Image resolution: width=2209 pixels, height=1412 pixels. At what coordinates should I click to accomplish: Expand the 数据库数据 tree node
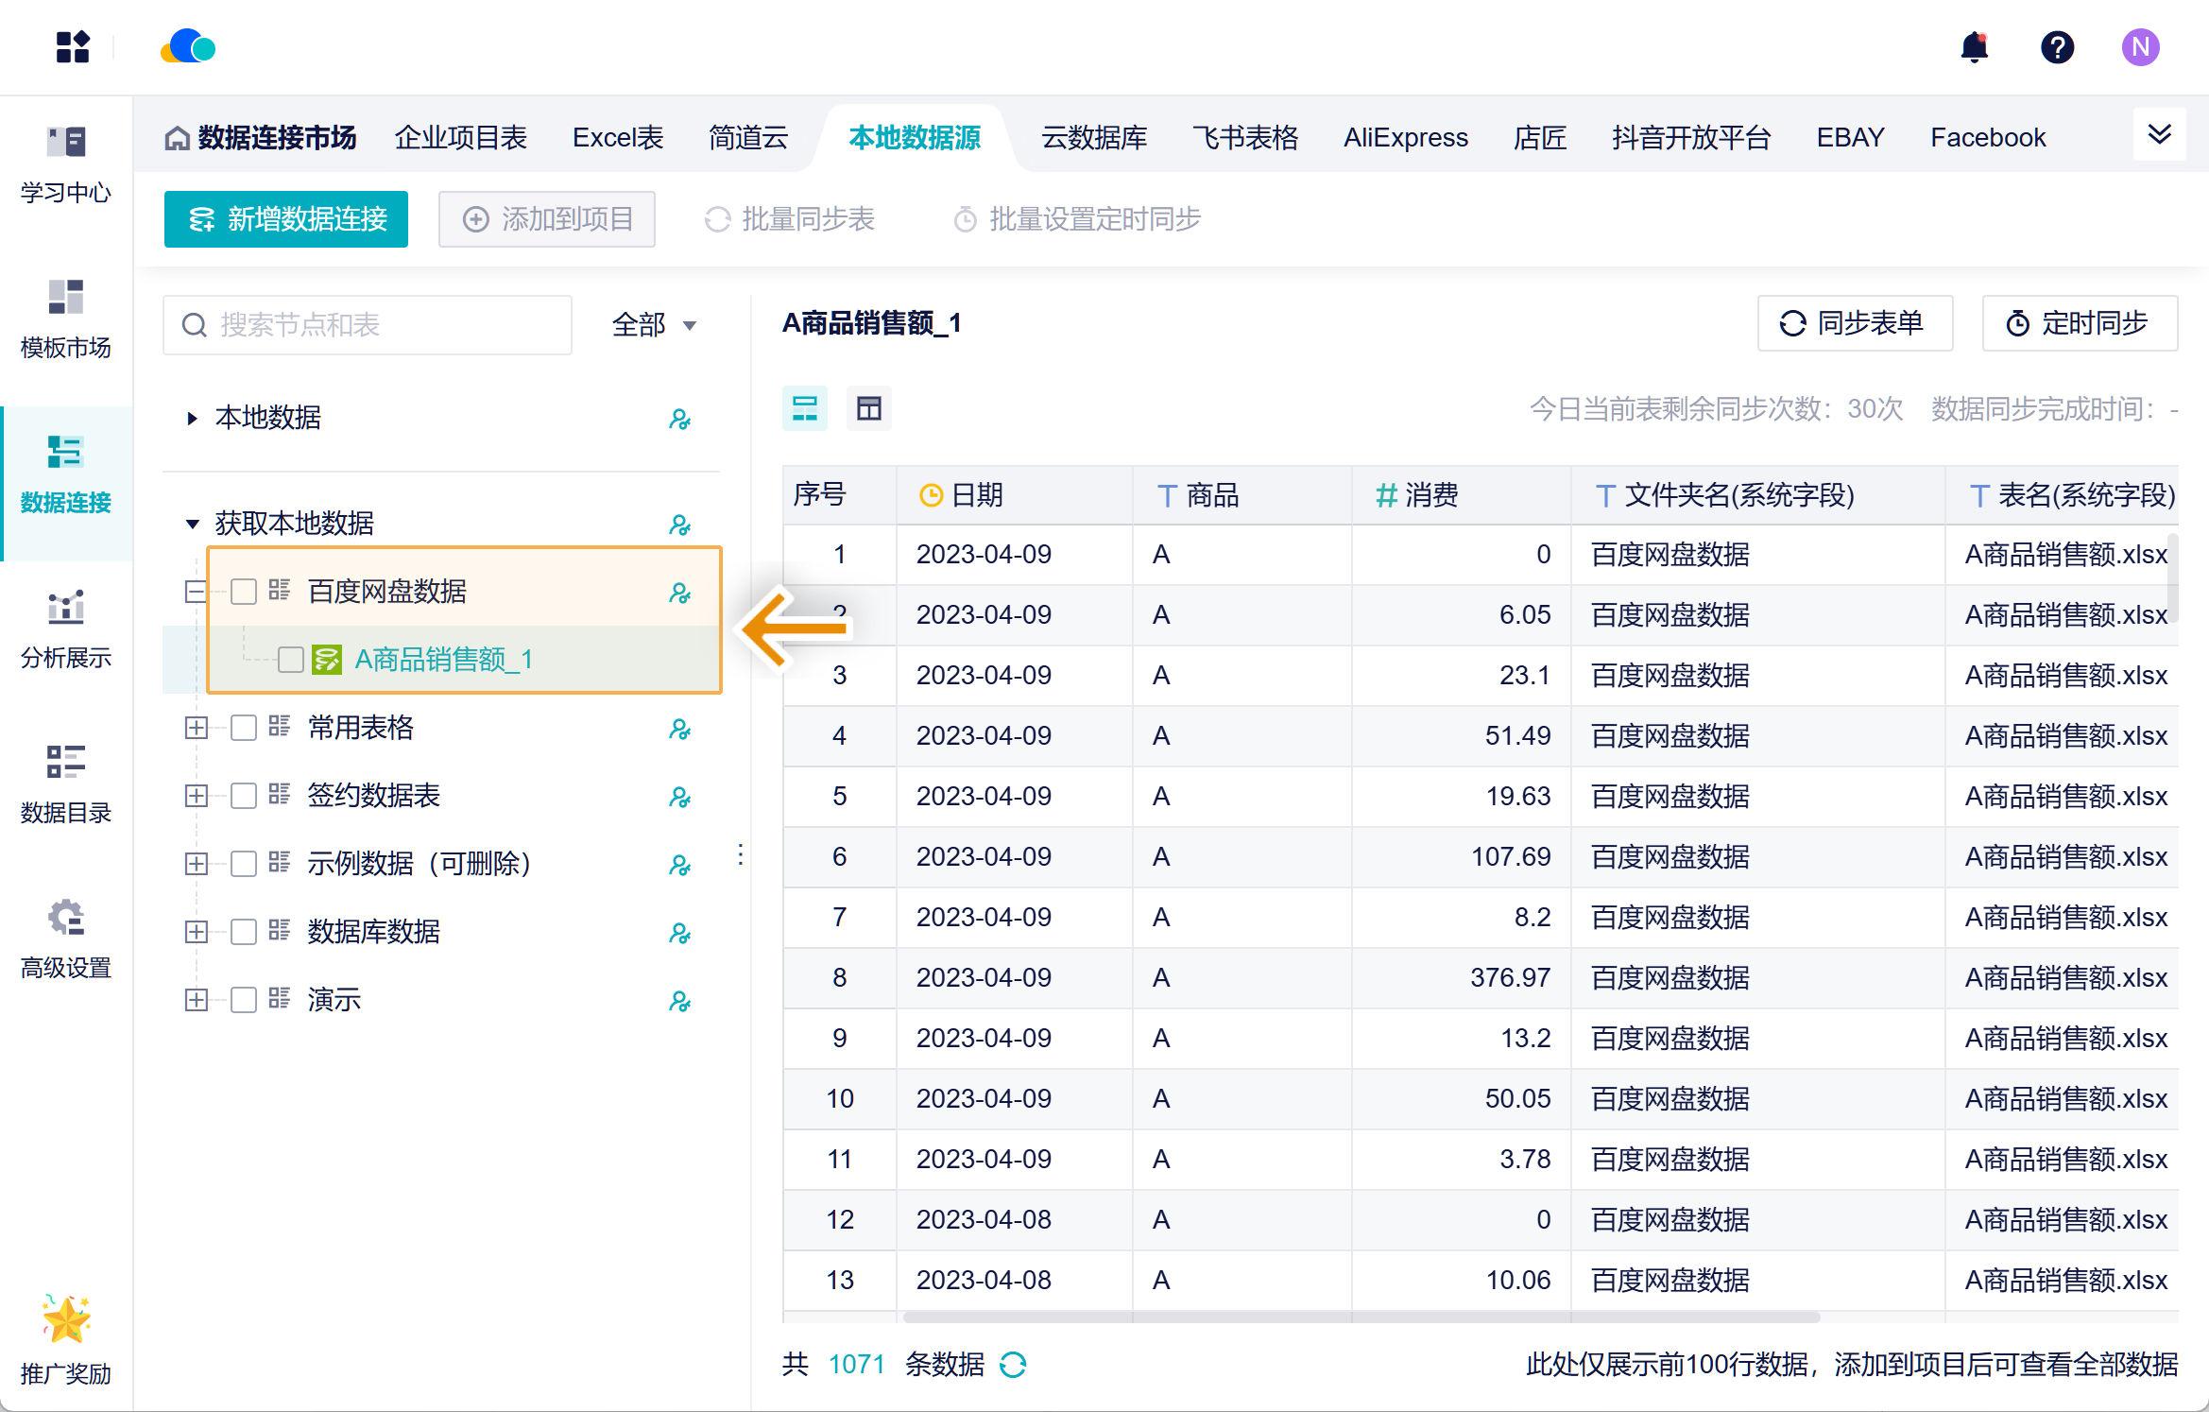click(x=196, y=932)
